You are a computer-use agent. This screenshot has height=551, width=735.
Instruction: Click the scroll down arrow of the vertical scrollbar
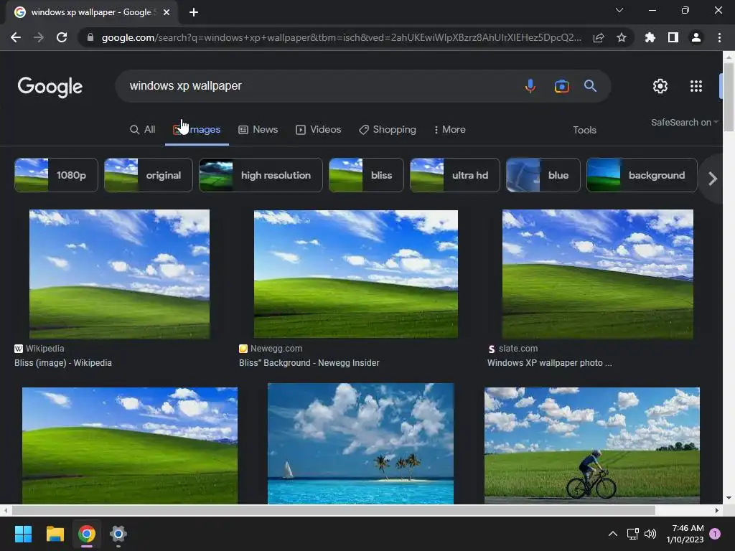click(729, 498)
